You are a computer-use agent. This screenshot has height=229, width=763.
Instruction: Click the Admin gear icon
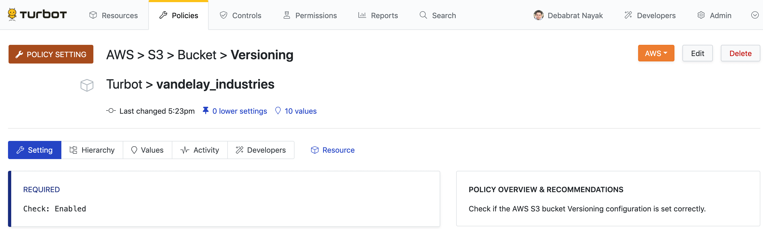point(701,15)
